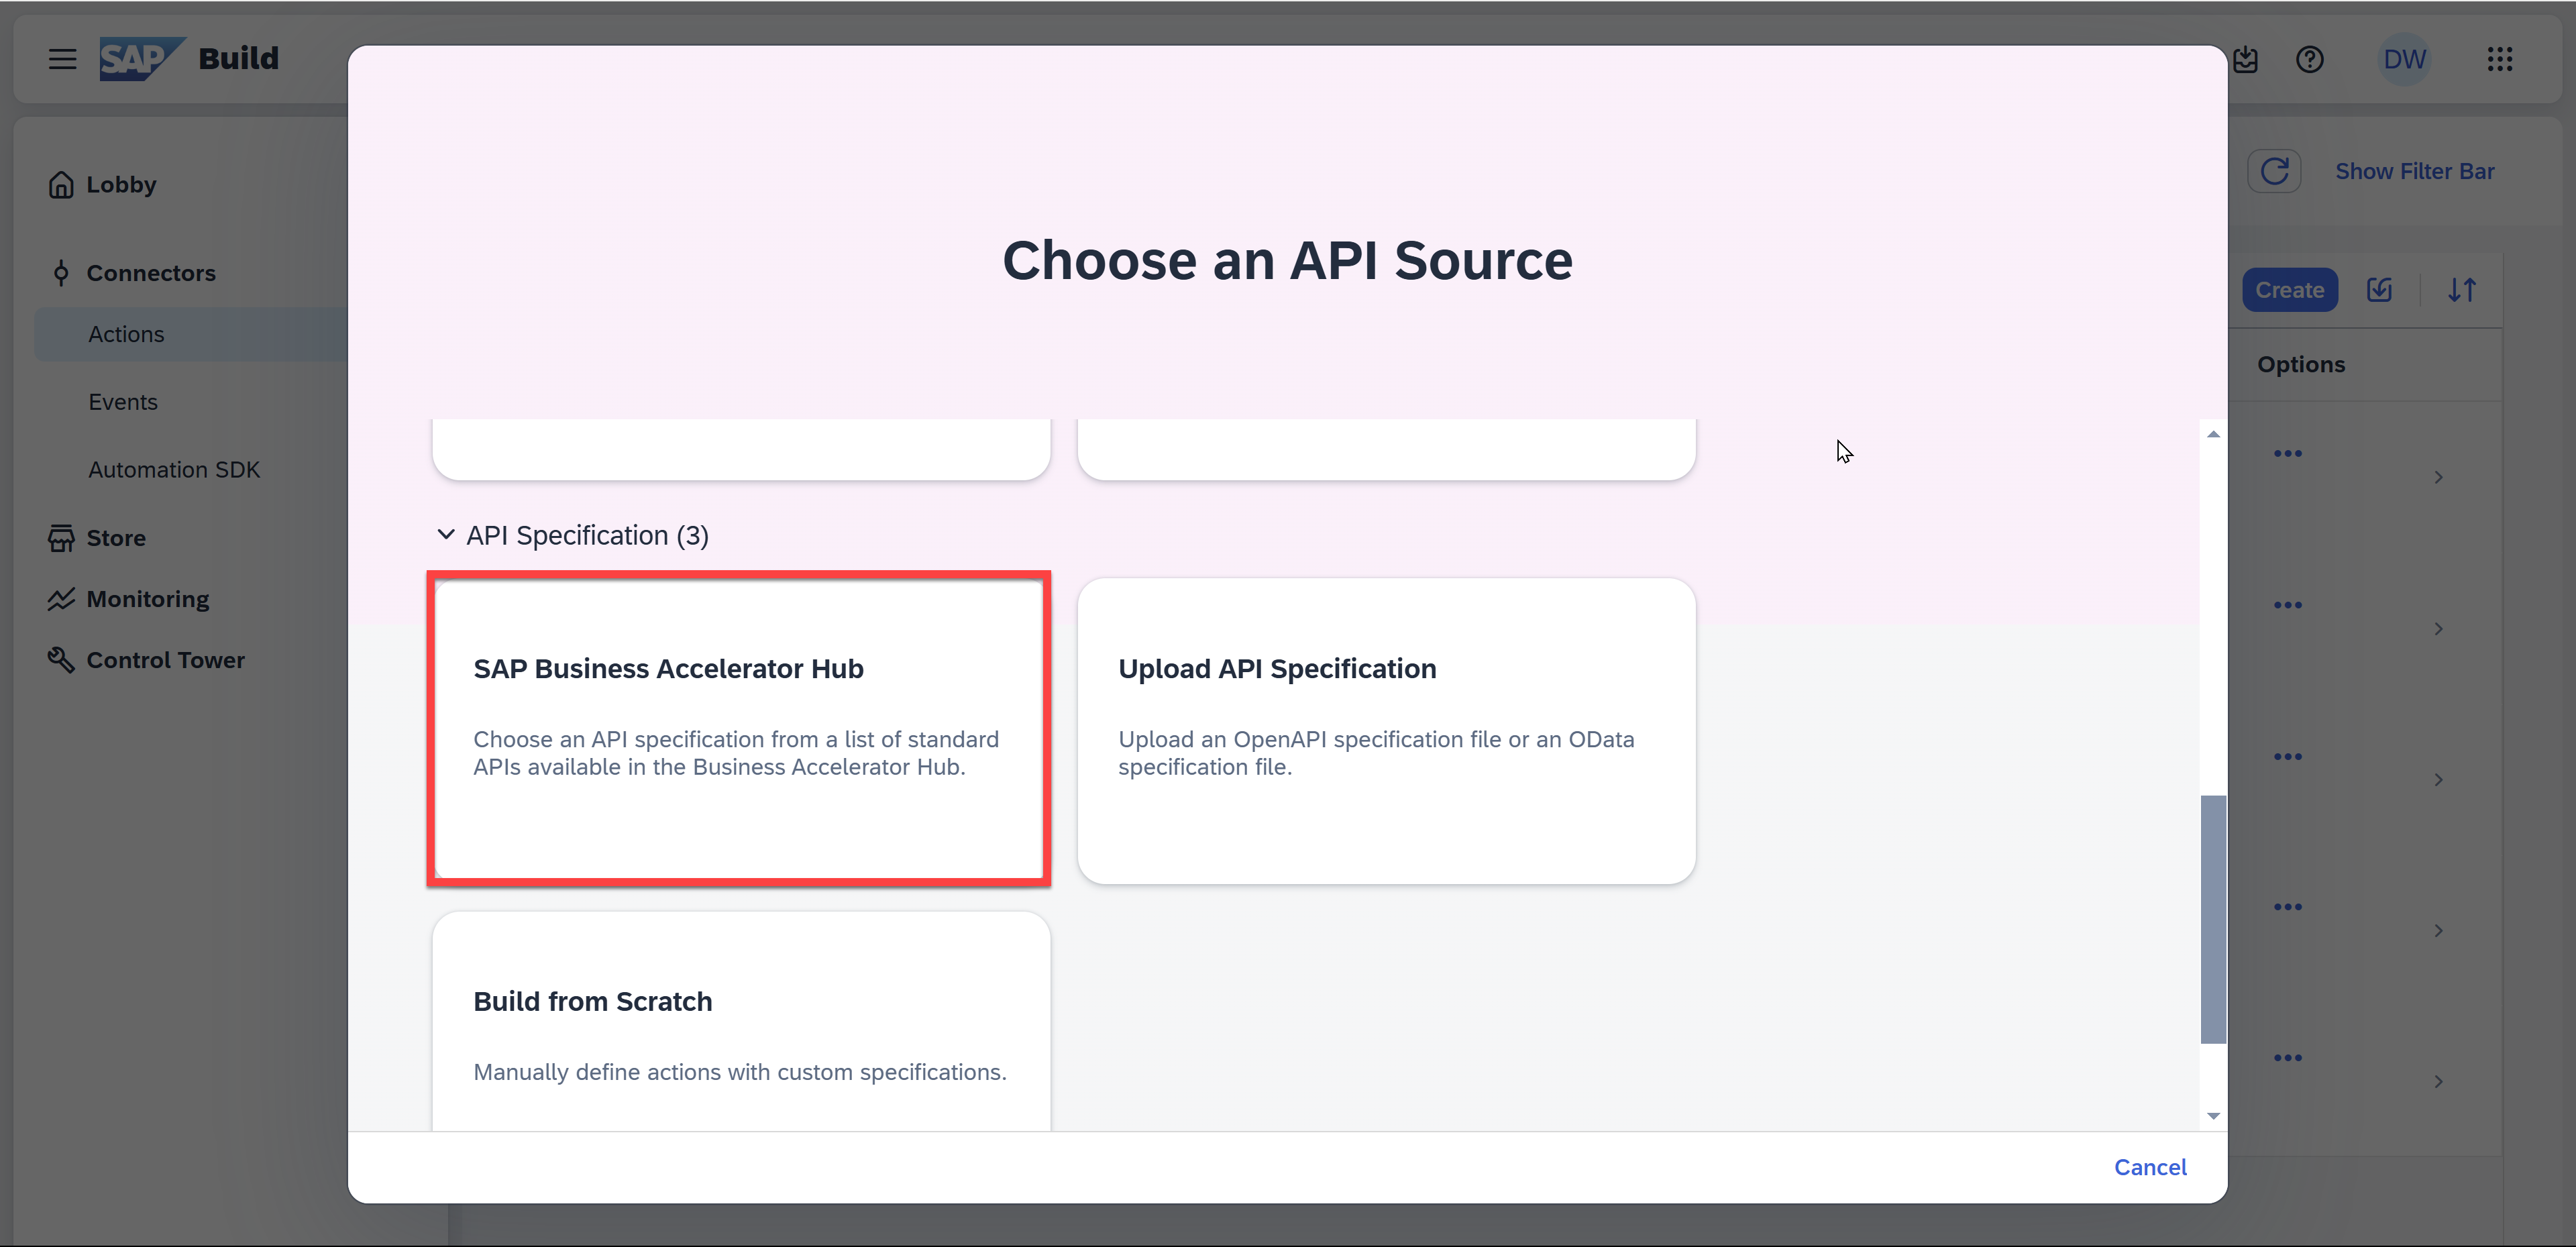The width and height of the screenshot is (2576, 1247).
Task: Open Events in the sidebar
Action: pos(123,402)
